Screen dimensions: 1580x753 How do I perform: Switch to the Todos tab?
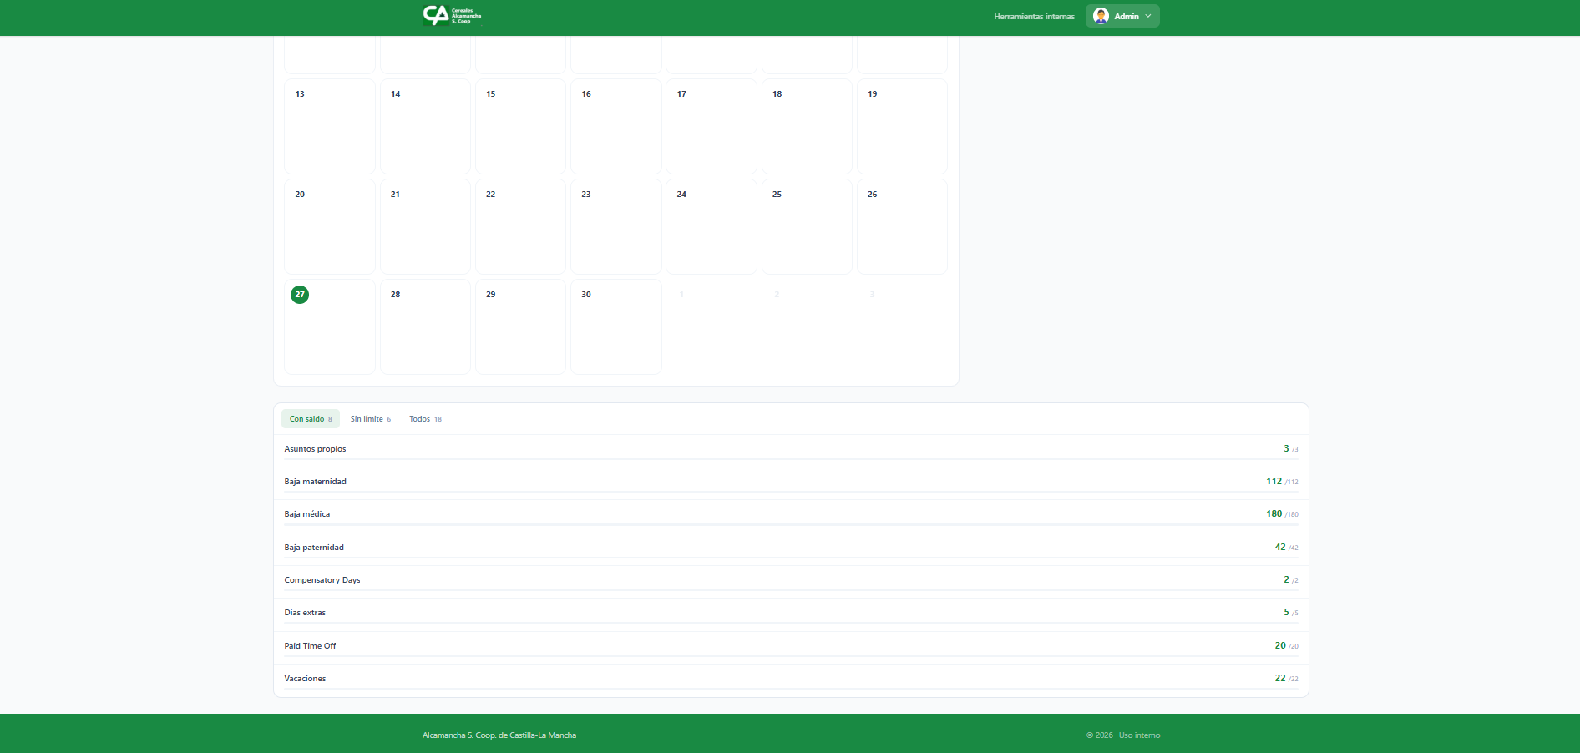click(424, 419)
